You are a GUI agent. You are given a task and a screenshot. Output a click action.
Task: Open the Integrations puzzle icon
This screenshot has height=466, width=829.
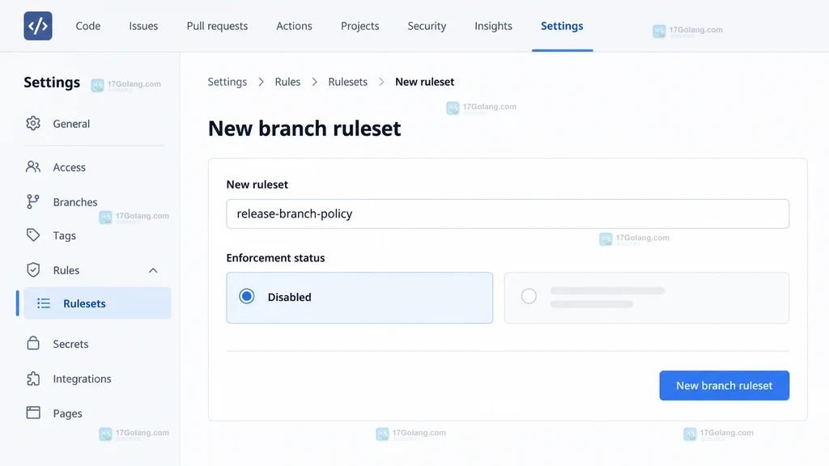[x=33, y=379]
